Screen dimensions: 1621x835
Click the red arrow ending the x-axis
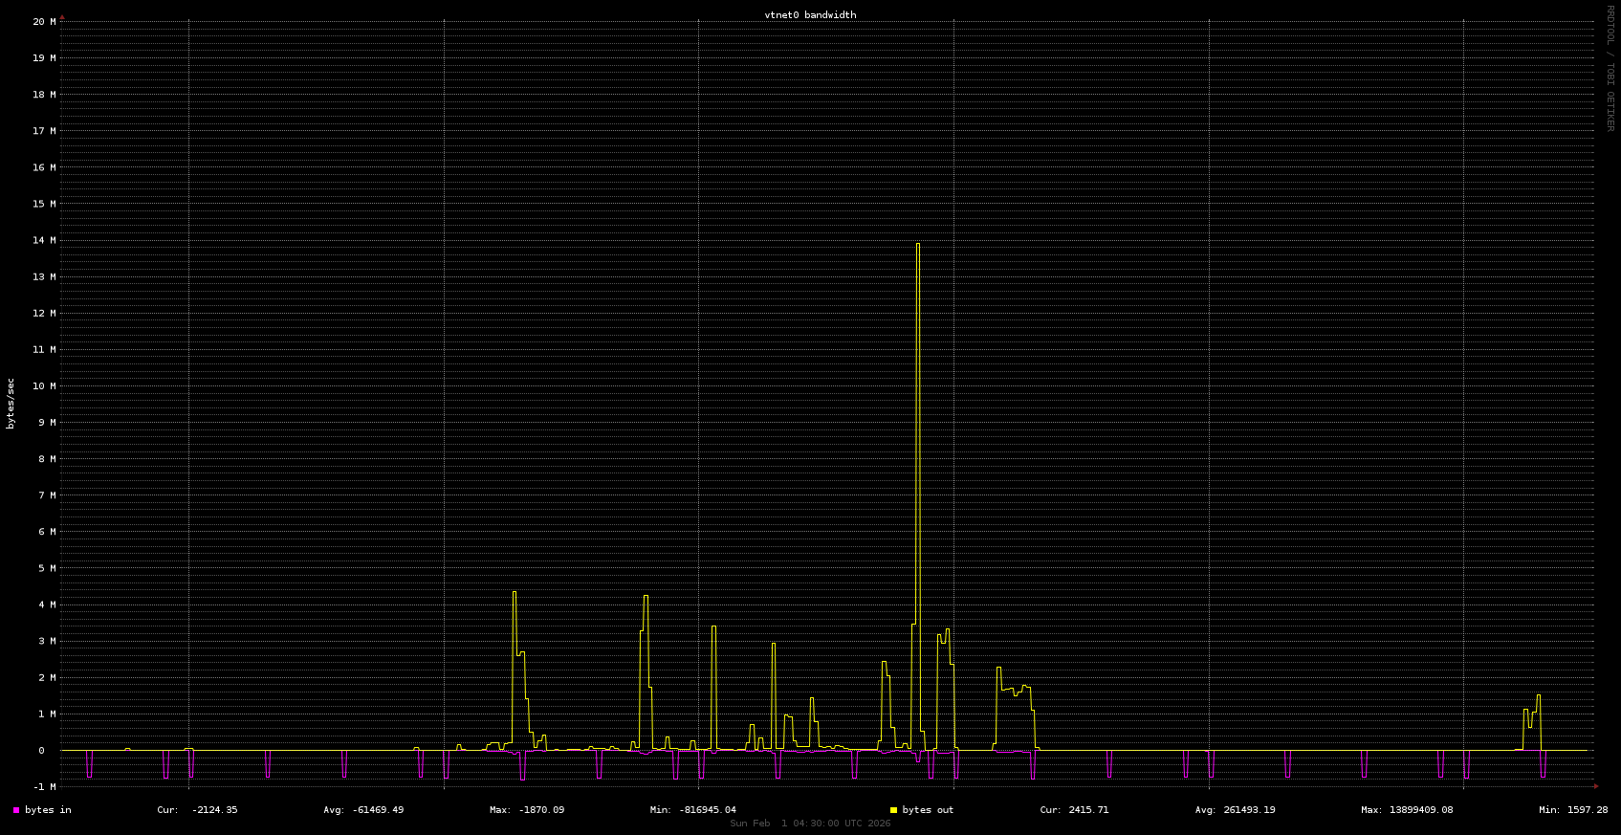pyautogui.click(x=1595, y=786)
